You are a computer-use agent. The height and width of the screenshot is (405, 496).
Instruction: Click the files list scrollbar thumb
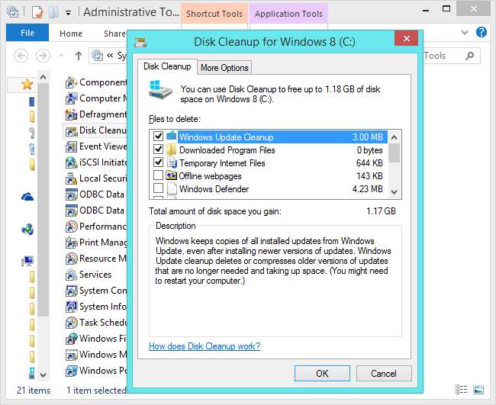click(x=395, y=153)
